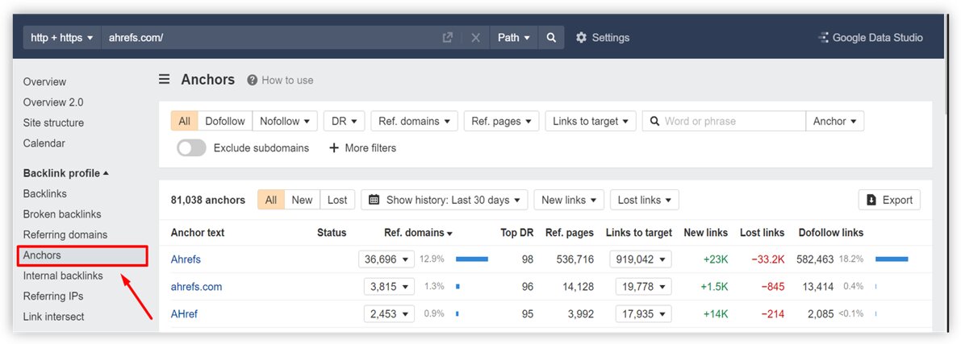Image resolution: width=961 pixels, height=344 pixels.
Task: Open Backlinks in sidebar
Action: pyautogui.click(x=44, y=193)
